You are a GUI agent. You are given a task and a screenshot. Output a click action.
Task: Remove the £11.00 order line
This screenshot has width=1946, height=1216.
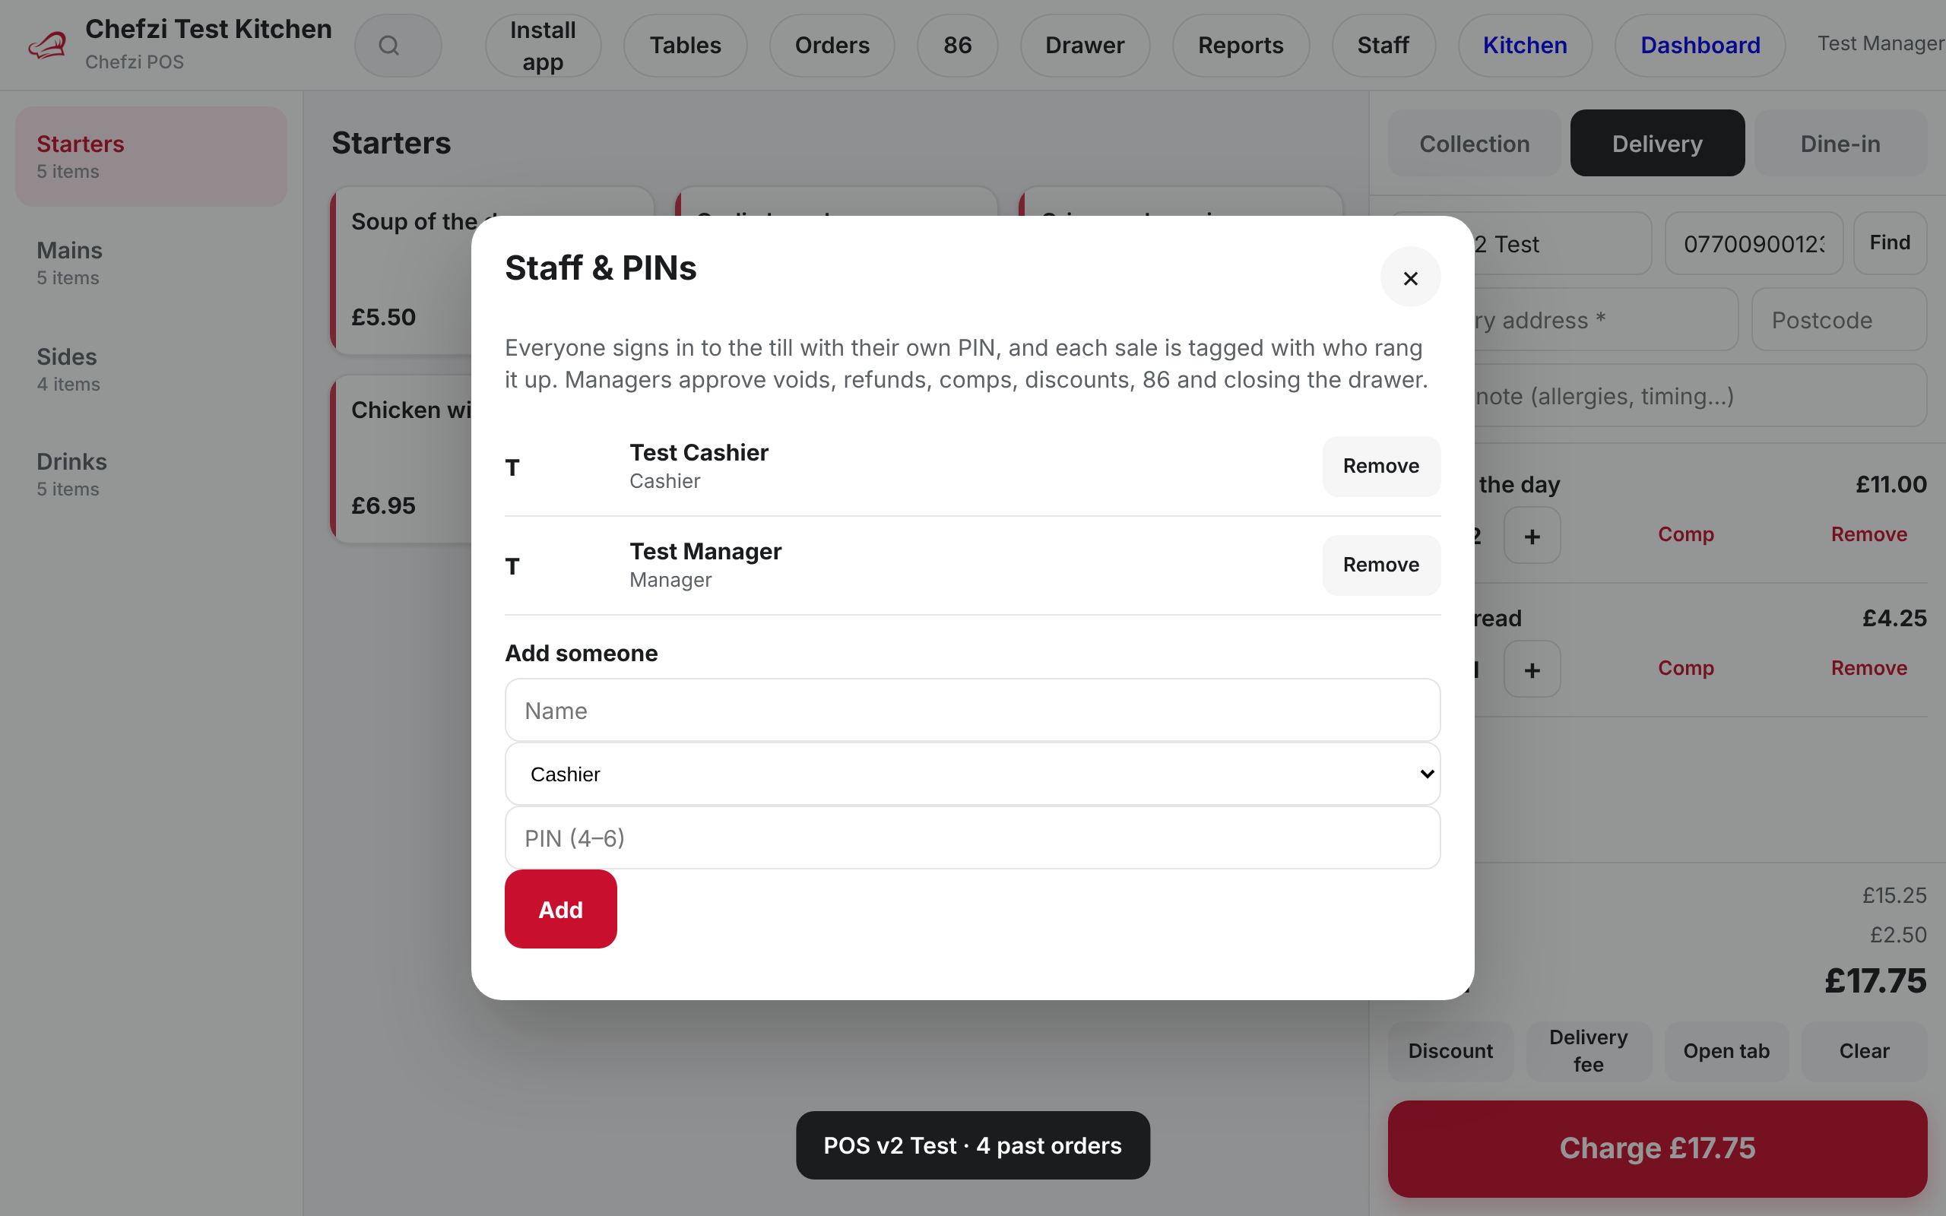[x=1868, y=534]
